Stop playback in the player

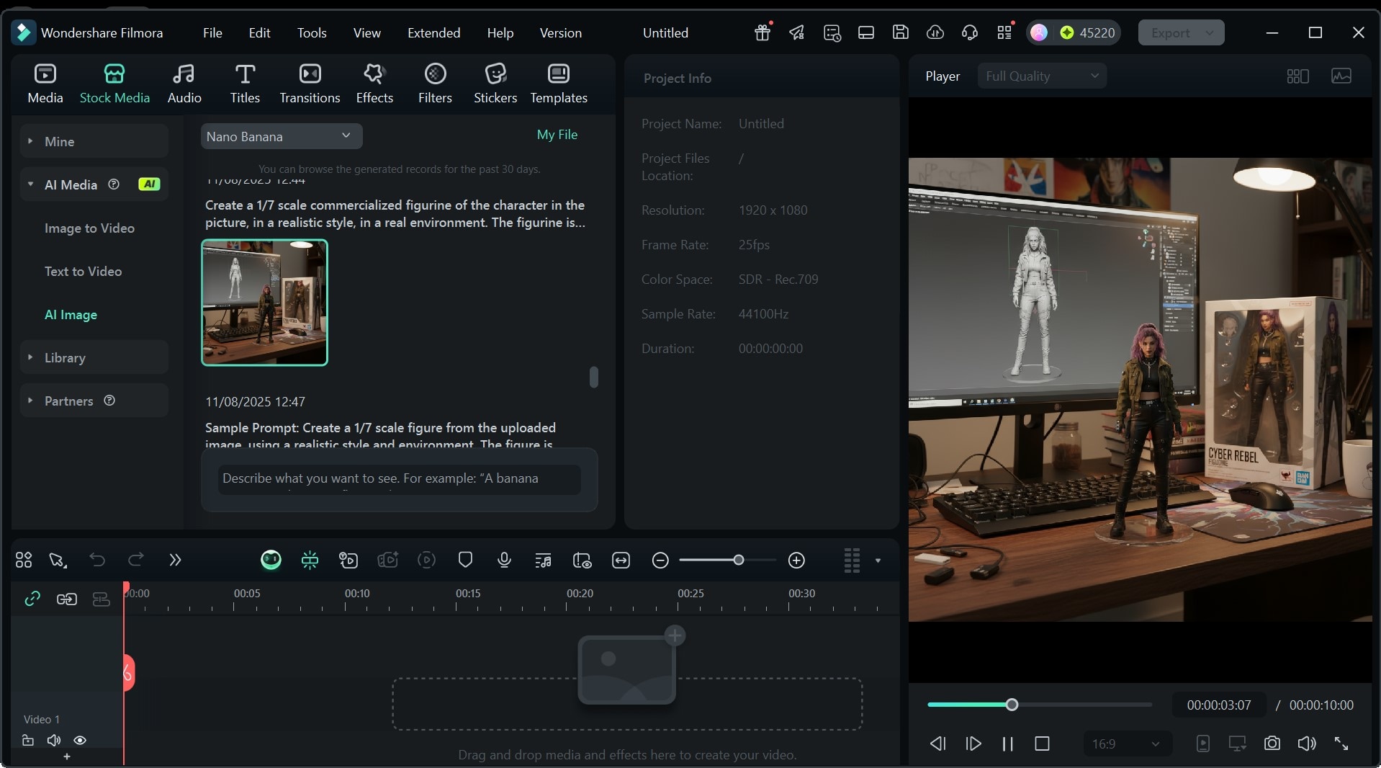point(1042,744)
